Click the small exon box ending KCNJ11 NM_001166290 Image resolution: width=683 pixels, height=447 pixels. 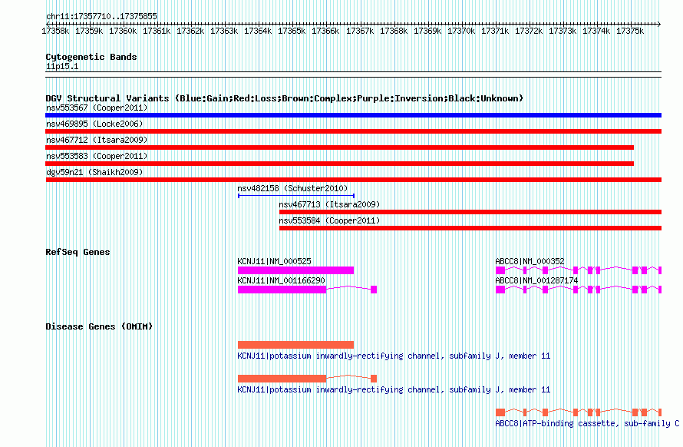point(374,290)
